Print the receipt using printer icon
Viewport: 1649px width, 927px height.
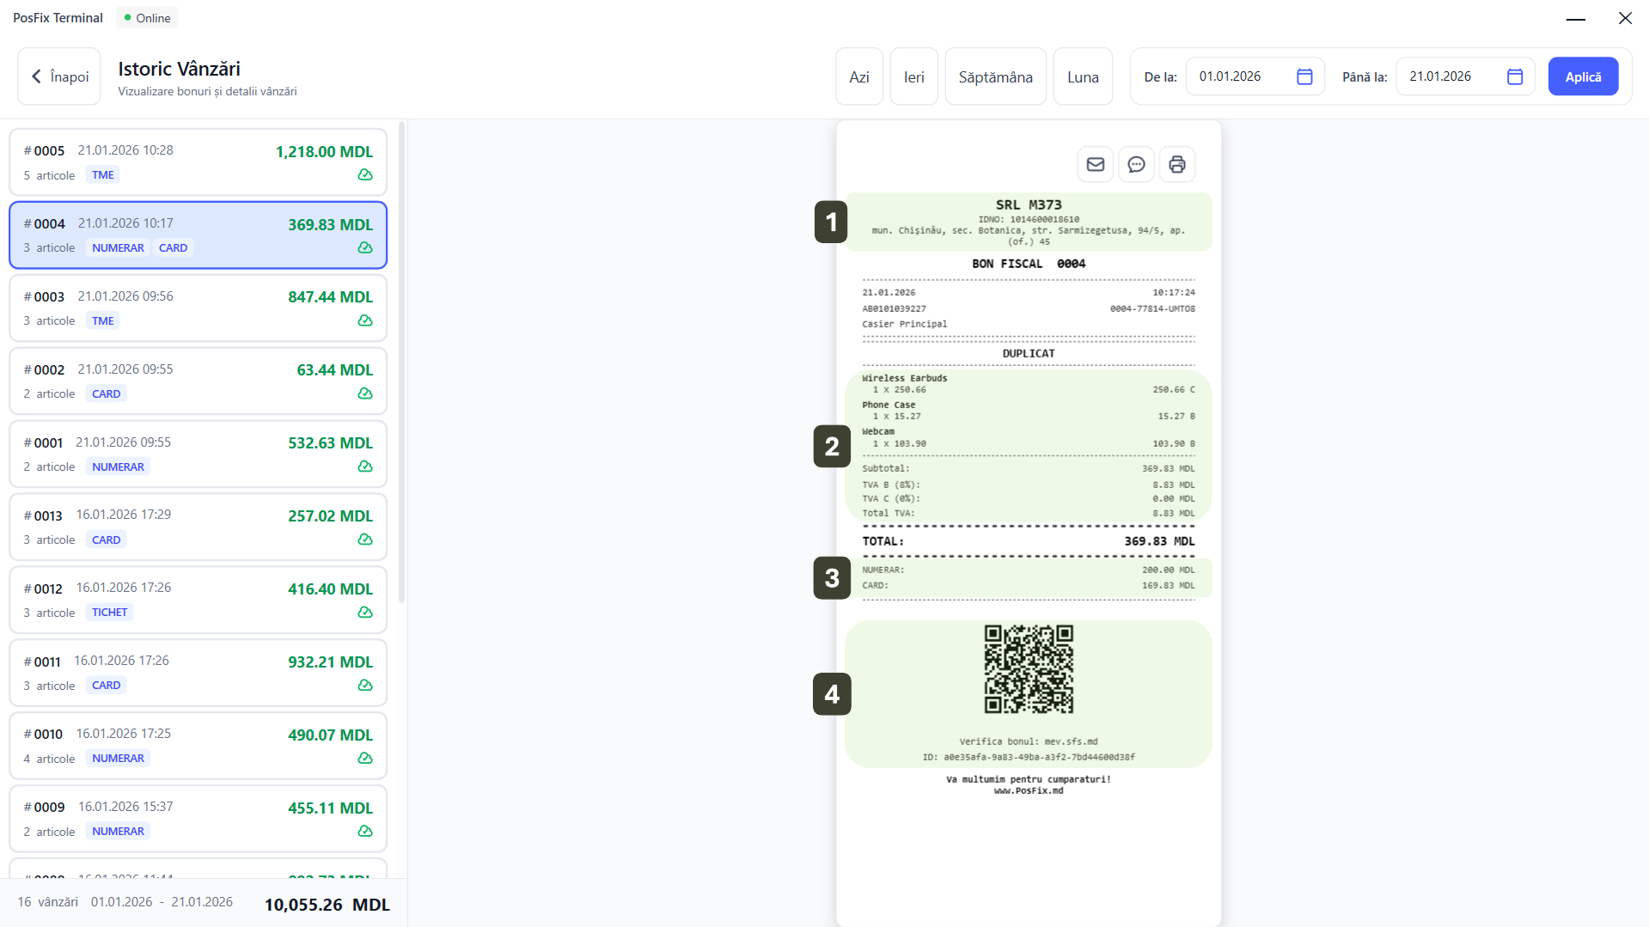pyautogui.click(x=1176, y=164)
